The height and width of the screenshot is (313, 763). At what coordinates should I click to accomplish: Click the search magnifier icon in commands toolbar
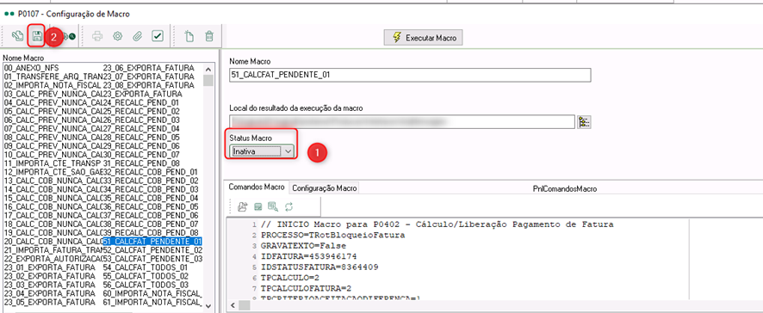[273, 207]
